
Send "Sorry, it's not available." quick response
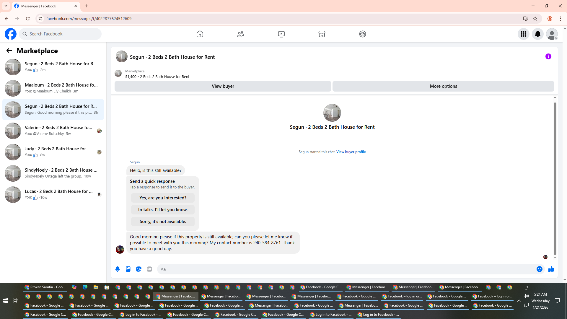163,222
